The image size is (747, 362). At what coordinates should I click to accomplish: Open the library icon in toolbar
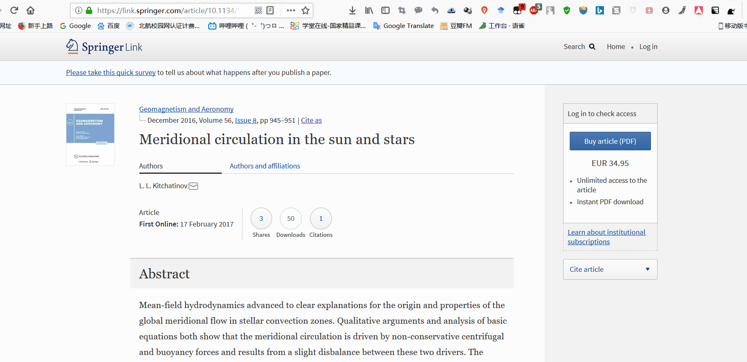(369, 10)
